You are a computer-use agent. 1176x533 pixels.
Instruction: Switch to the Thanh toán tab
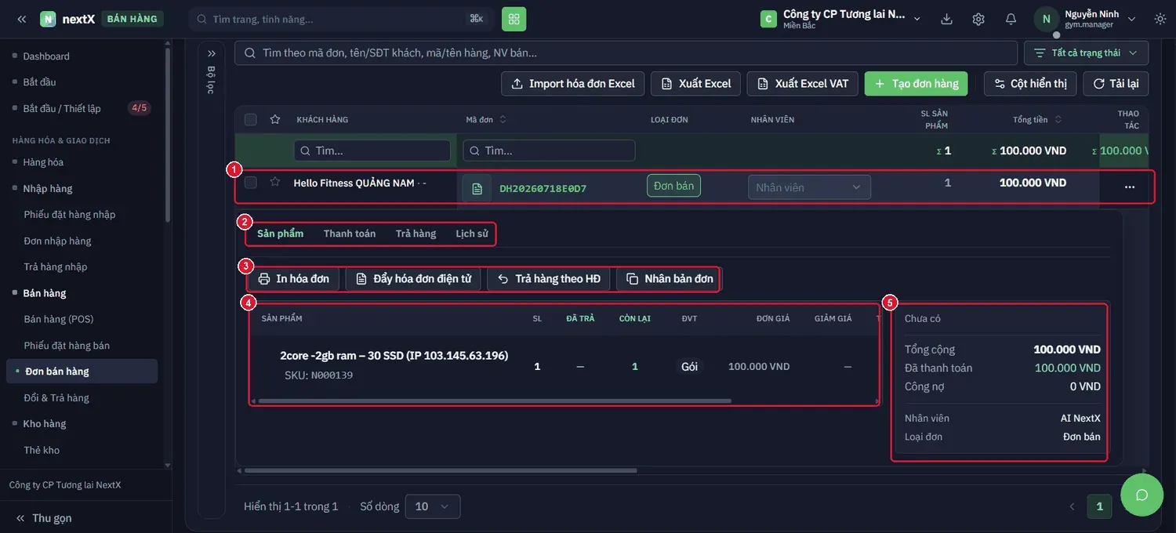point(350,234)
